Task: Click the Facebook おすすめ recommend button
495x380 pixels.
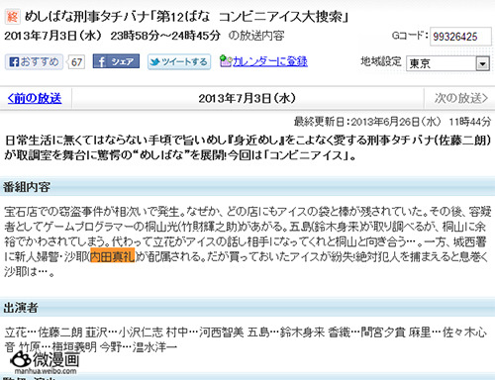Action: pos(34,61)
